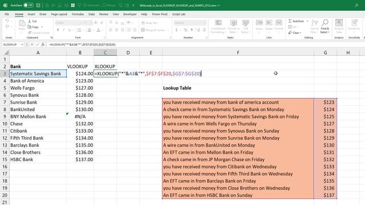Open Conditional Formatting menu

click(218, 27)
